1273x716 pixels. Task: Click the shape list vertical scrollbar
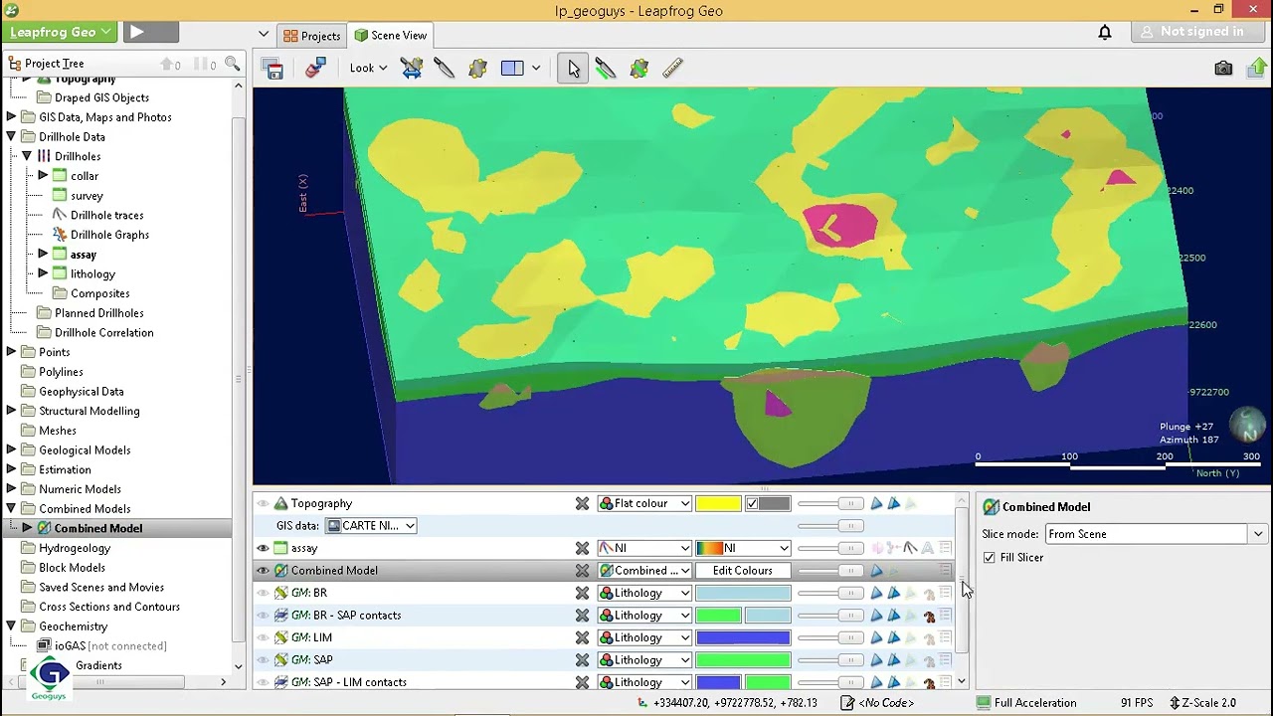click(962, 582)
